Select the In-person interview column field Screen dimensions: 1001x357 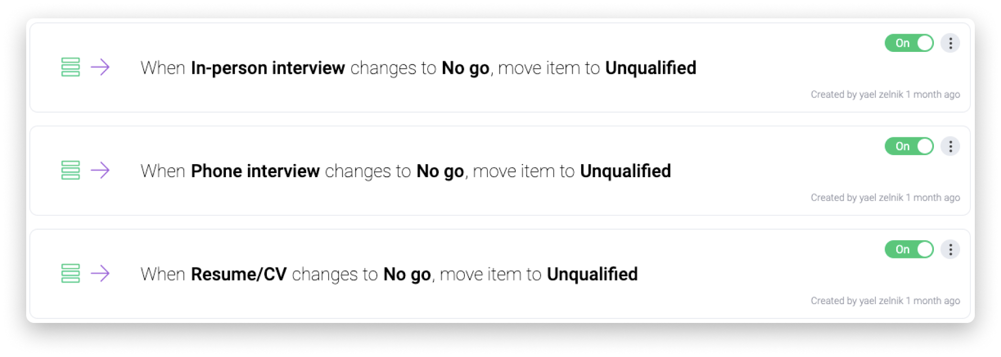coord(268,68)
